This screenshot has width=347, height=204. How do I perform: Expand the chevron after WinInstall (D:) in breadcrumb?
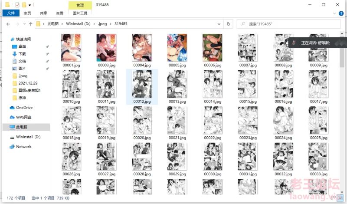(x=94, y=24)
